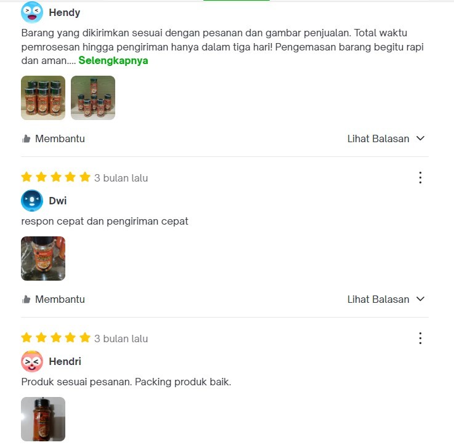
Task: Mark Dwi's review as Membantu
Action: pos(53,299)
